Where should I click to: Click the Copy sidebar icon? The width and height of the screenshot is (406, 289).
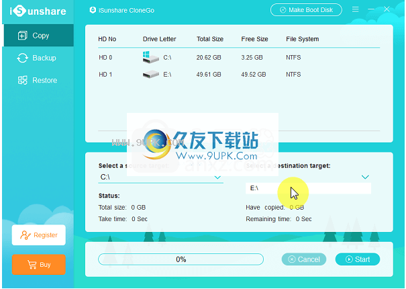coord(23,36)
